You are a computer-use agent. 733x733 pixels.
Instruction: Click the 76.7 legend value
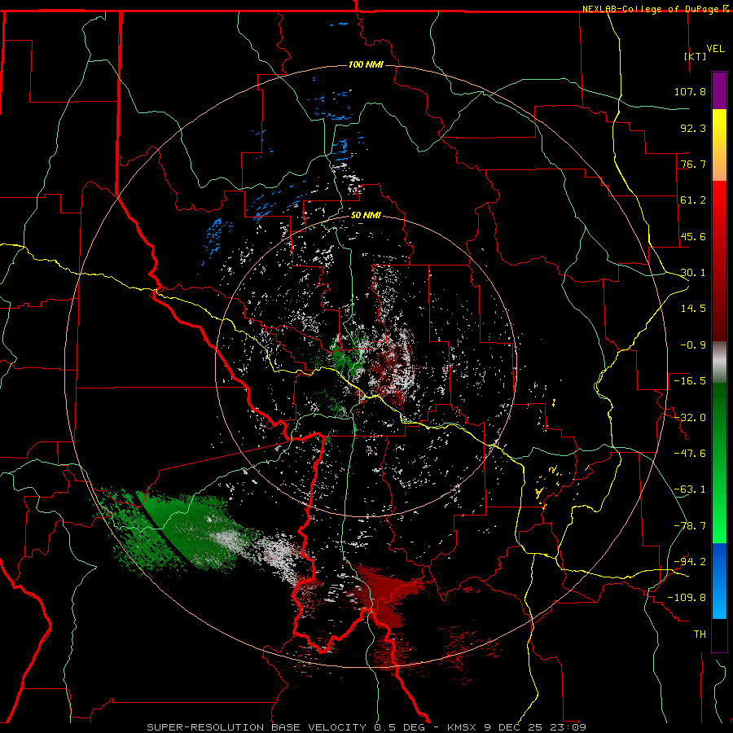tap(693, 164)
